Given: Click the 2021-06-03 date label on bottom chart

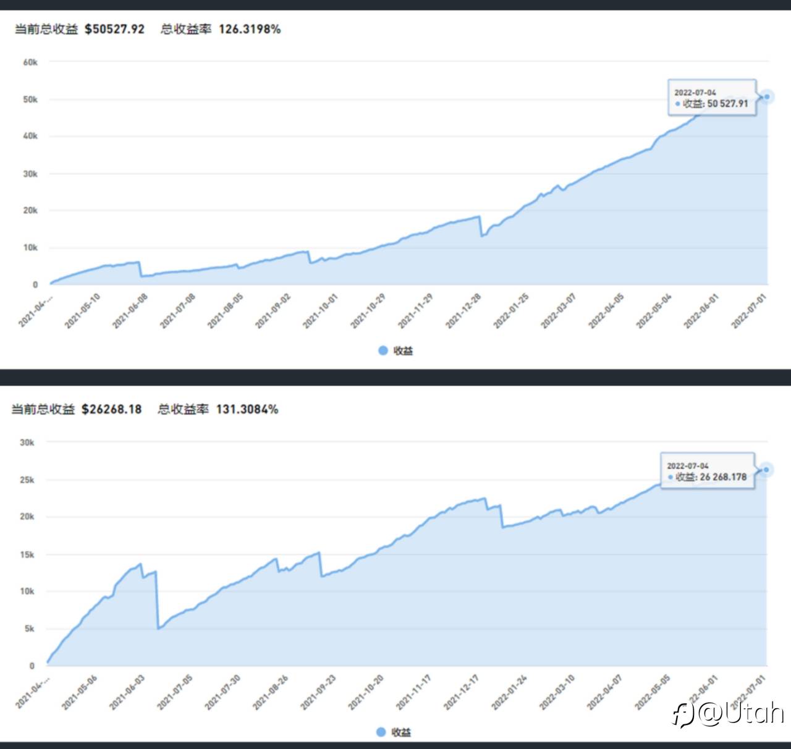Looking at the screenshot, I should point(127,692).
